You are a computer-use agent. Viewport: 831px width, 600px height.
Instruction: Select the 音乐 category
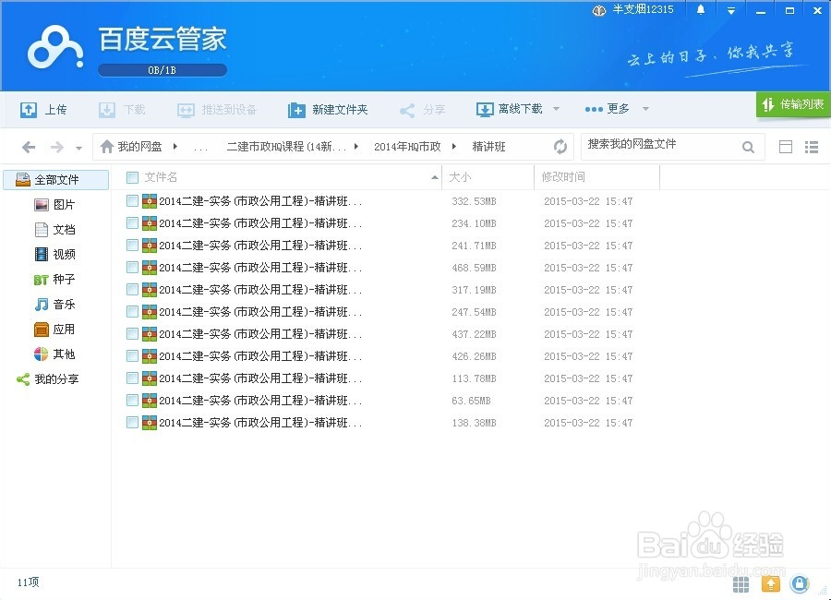(x=54, y=305)
